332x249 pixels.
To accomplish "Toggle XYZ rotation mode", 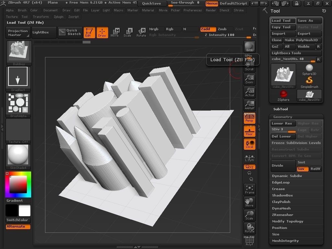I will point(249,167).
